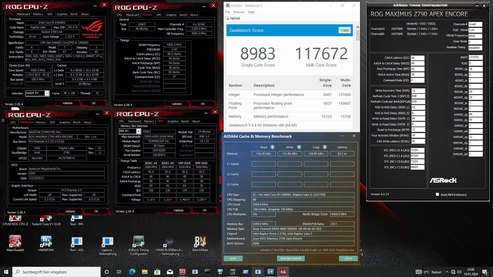Click the Read info icon in AIDA64
This screenshot has width=493, height=277.
pyautogui.click(x=272, y=147)
